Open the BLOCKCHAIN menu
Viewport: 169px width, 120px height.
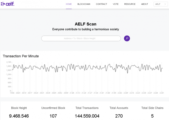click(x=84, y=4)
